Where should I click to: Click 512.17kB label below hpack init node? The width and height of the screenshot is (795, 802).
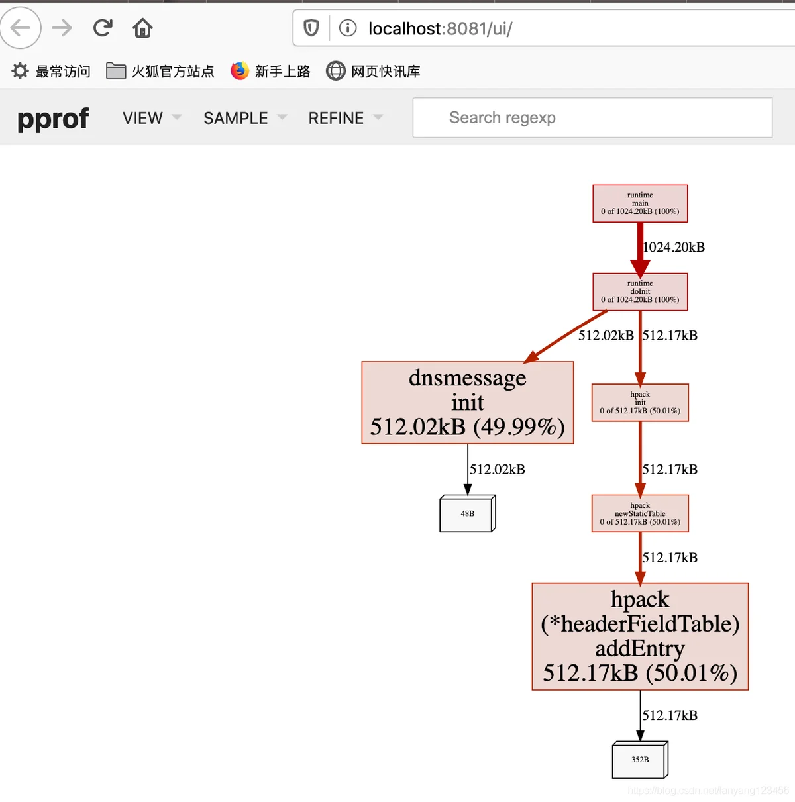point(670,469)
